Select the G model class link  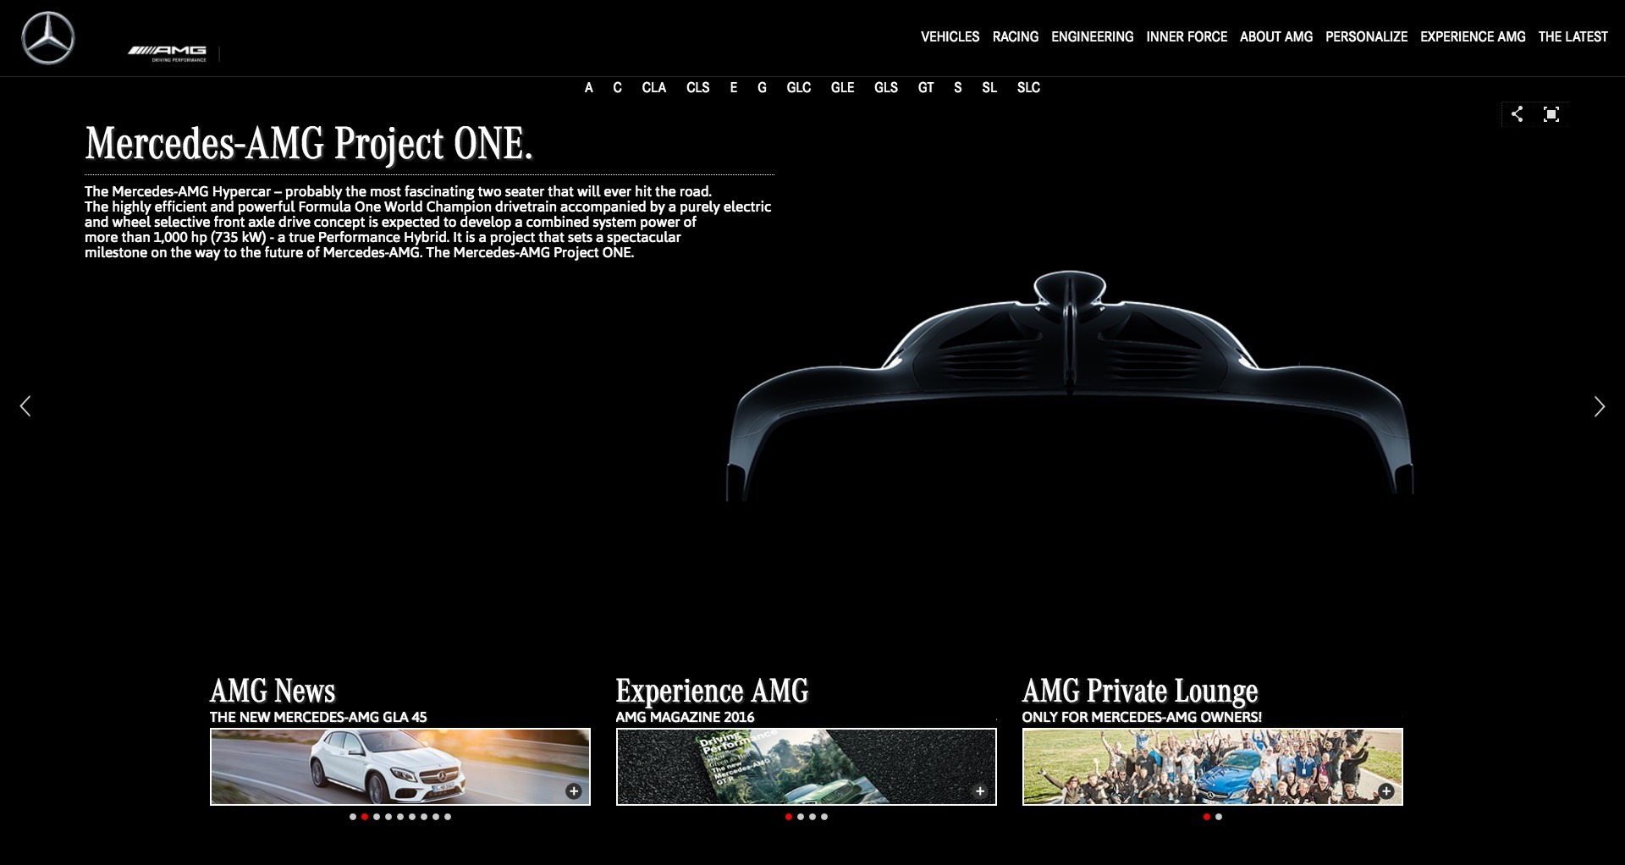point(762,88)
